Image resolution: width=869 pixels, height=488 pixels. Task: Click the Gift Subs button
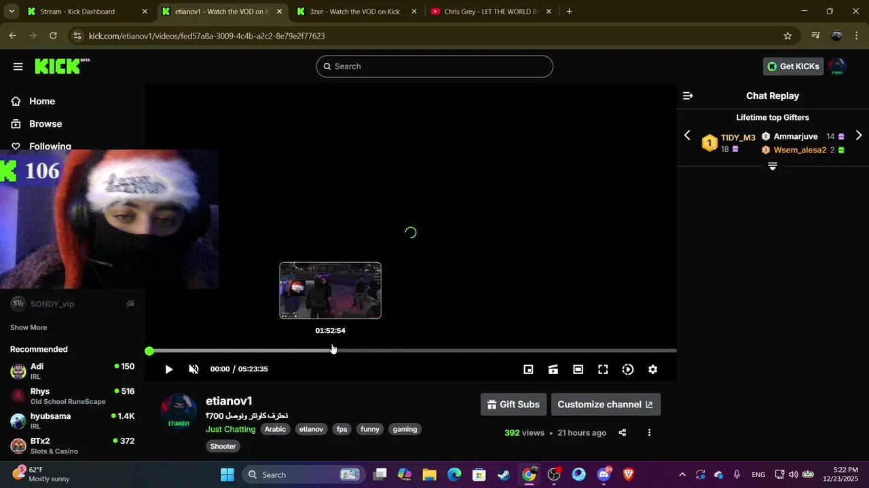click(513, 405)
